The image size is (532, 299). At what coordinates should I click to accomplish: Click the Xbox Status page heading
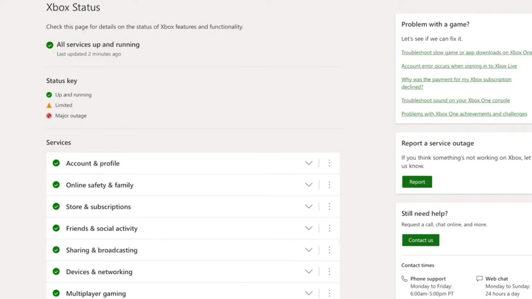tap(73, 7)
